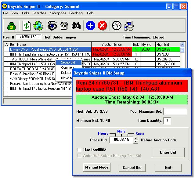Click the Manual Mode button
This screenshot has width=195, height=178.
[97, 167]
